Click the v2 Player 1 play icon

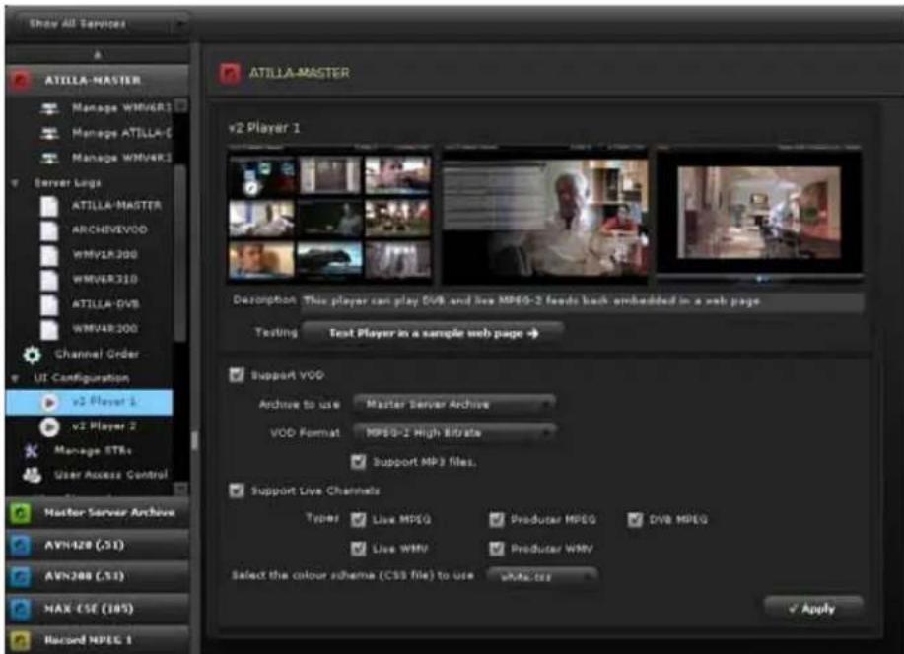pos(49,402)
